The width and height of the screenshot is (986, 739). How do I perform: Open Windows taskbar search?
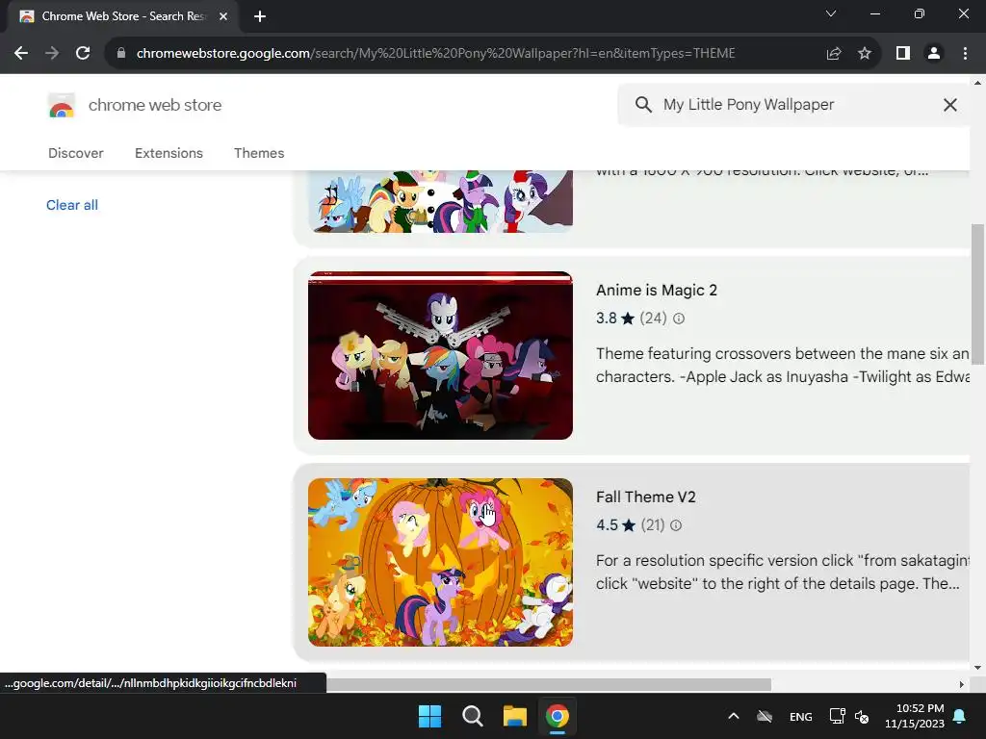point(472,716)
